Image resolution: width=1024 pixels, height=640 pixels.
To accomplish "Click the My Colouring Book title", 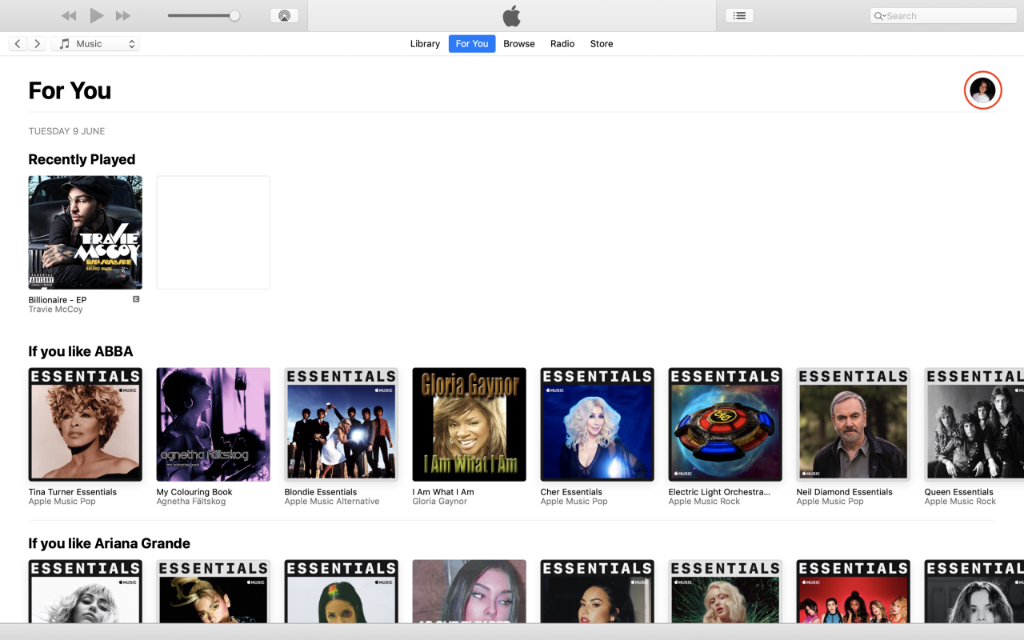I will pyautogui.click(x=194, y=492).
